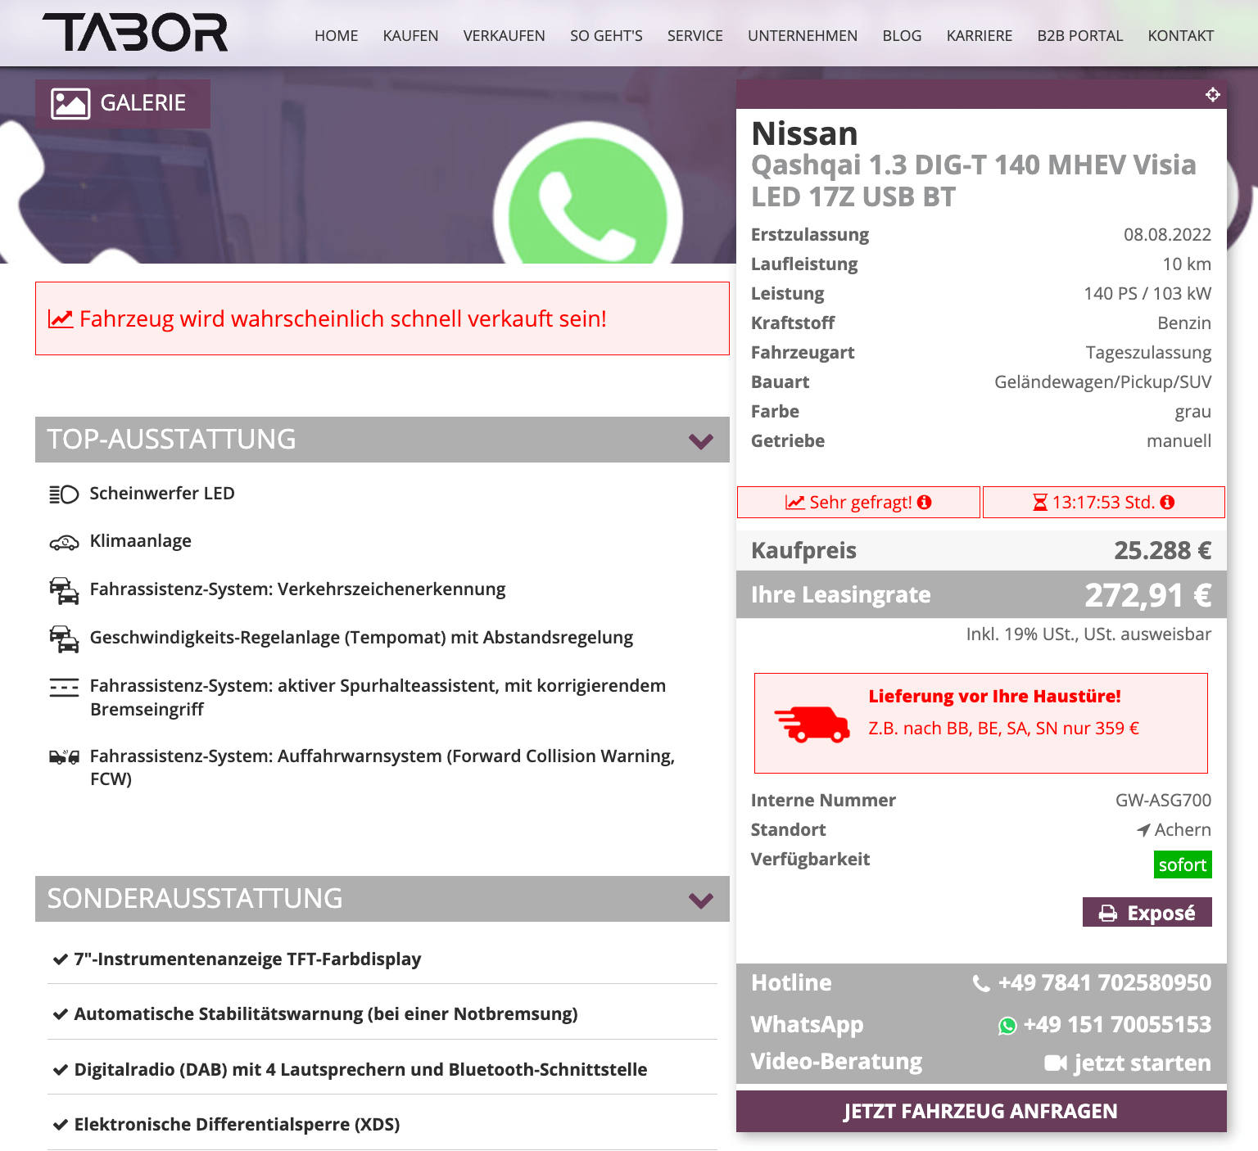This screenshot has height=1151, width=1258.
Task: Click the Nissan heading
Action: click(x=805, y=133)
